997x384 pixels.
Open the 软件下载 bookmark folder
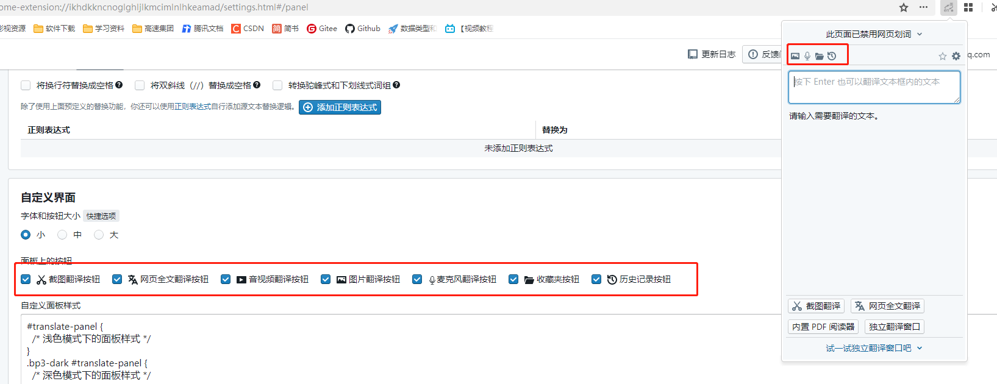tap(54, 29)
